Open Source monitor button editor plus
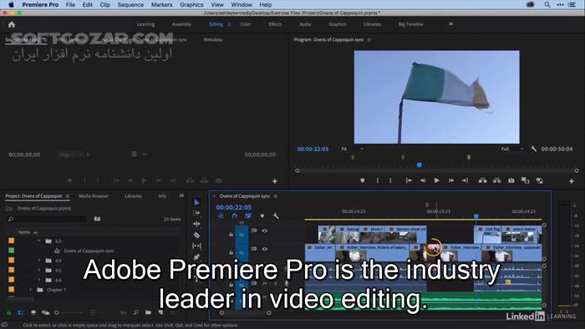 pyautogui.click(x=275, y=181)
